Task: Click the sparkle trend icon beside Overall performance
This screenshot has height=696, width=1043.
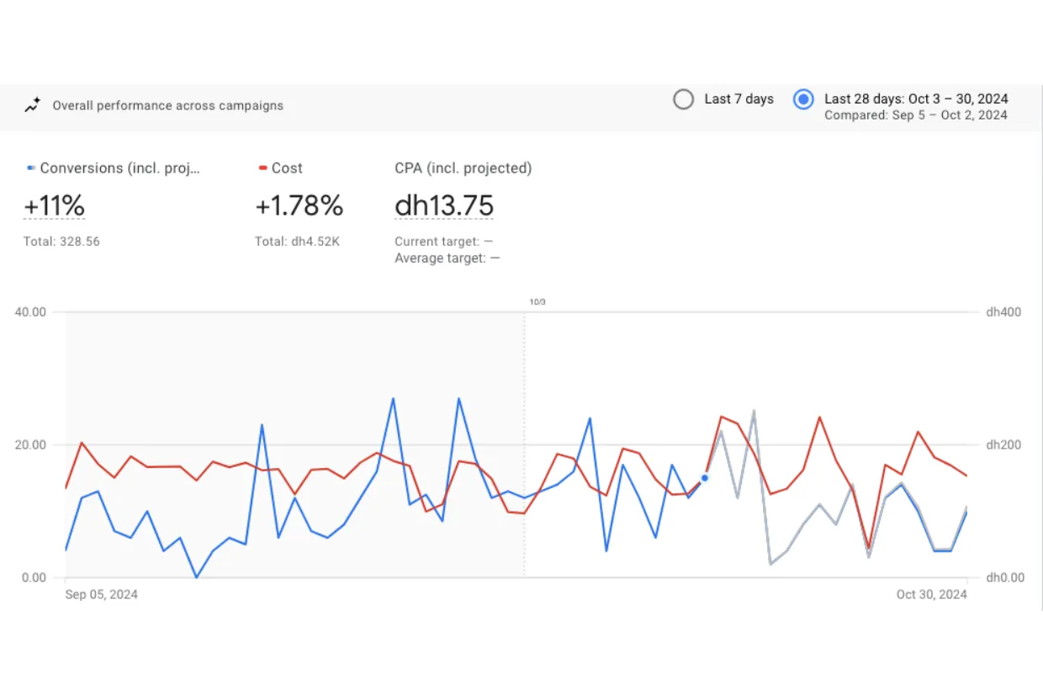Action: (x=33, y=106)
